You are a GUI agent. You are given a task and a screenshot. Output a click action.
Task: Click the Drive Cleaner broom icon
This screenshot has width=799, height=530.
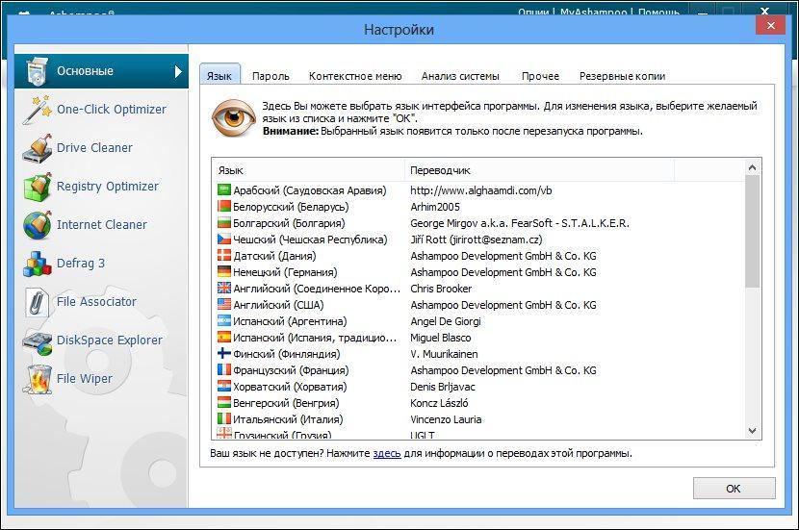(38, 148)
